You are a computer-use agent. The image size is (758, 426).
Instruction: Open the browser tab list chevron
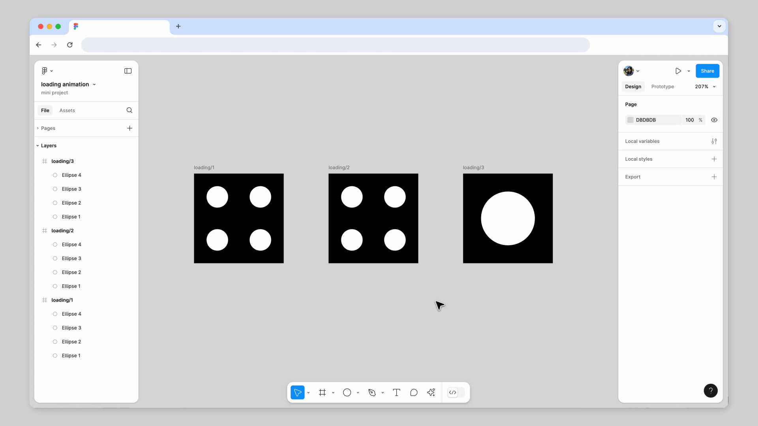coord(719,26)
